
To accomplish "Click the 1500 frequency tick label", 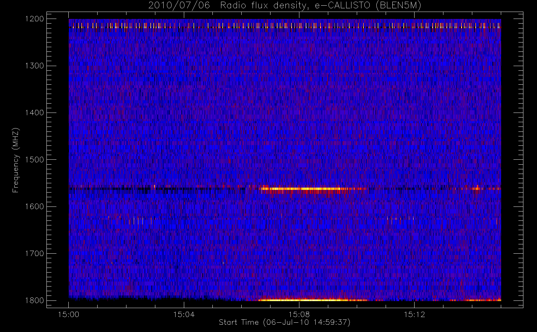I will (x=35, y=160).
